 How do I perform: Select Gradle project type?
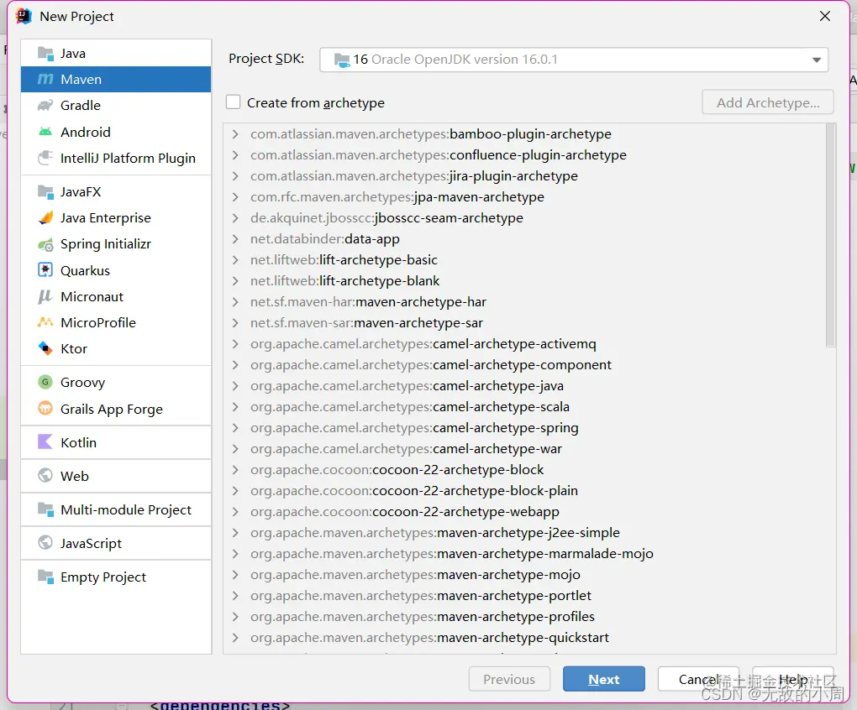[x=116, y=106]
